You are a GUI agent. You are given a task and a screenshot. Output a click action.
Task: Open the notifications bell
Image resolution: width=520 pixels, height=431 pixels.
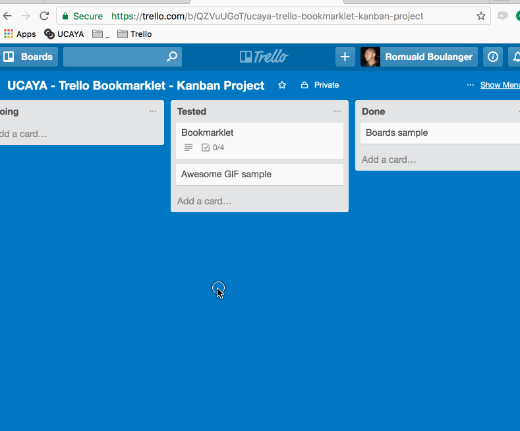tap(515, 57)
